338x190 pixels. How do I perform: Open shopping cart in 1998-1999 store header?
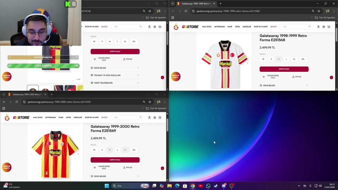[x=329, y=27]
